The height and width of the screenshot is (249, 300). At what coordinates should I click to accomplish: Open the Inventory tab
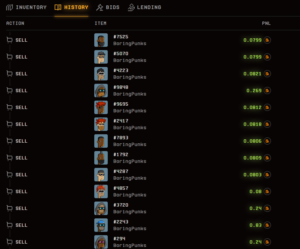click(x=26, y=7)
